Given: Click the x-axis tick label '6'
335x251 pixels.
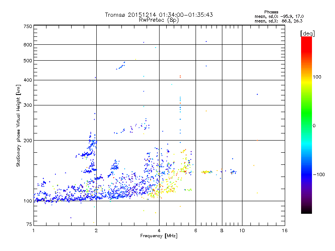Looking at the screenshot, I should tap(196, 231).
